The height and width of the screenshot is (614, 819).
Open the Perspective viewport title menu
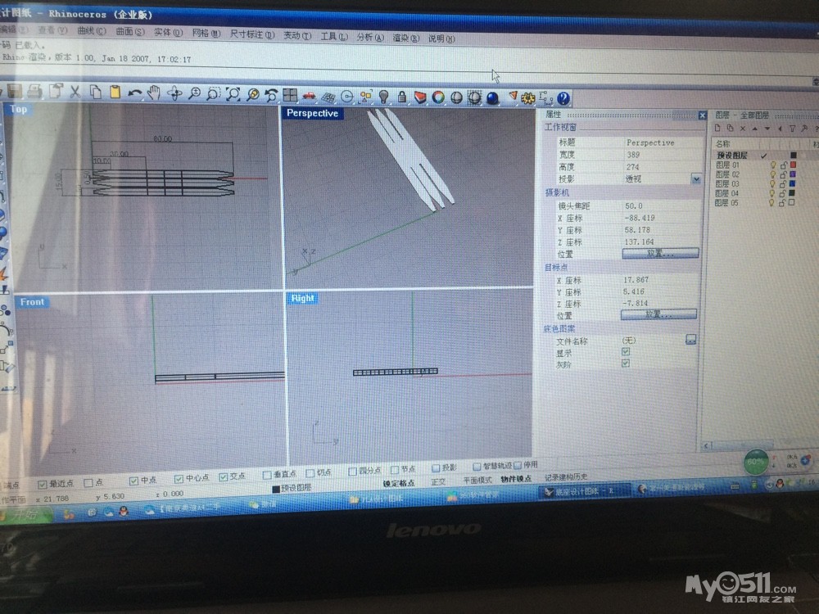pyautogui.click(x=311, y=114)
